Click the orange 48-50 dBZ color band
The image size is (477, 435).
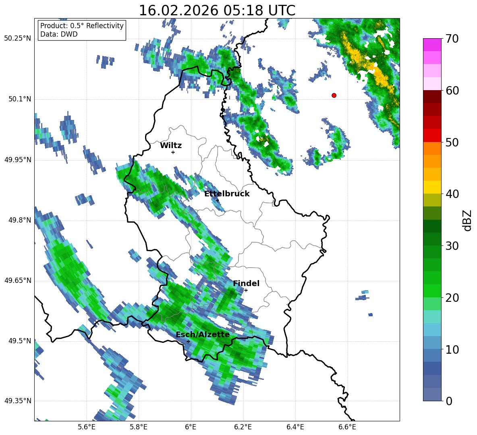pos(432,148)
